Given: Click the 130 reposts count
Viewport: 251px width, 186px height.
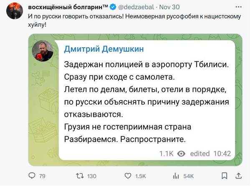Looking at the screenshot, I should 92,176.
